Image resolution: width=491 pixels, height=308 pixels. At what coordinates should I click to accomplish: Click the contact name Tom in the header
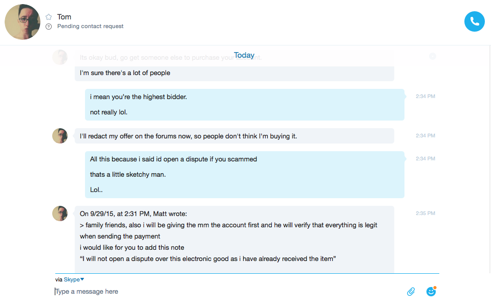64,17
